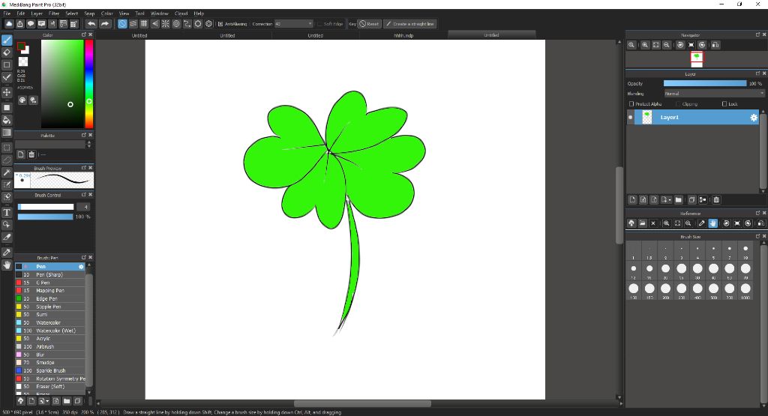Choose the Sparkle Brush

[x=50, y=371]
